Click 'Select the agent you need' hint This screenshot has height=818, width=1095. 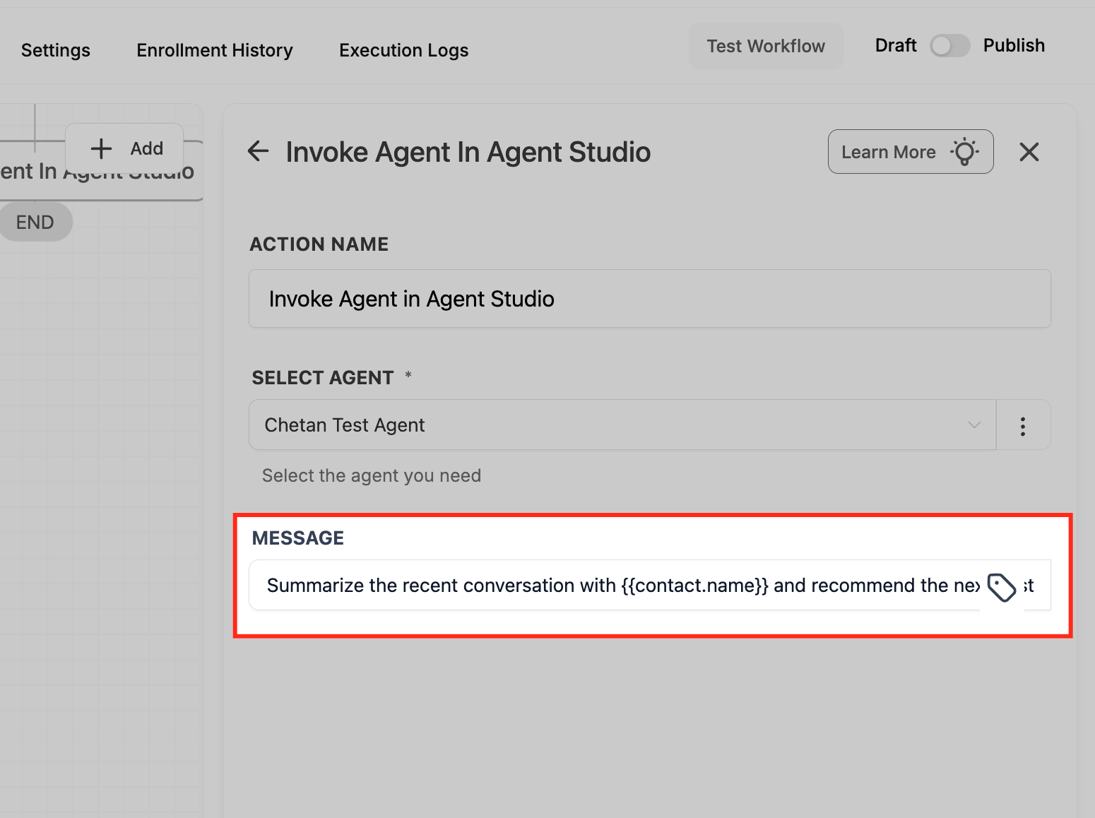[x=372, y=475]
